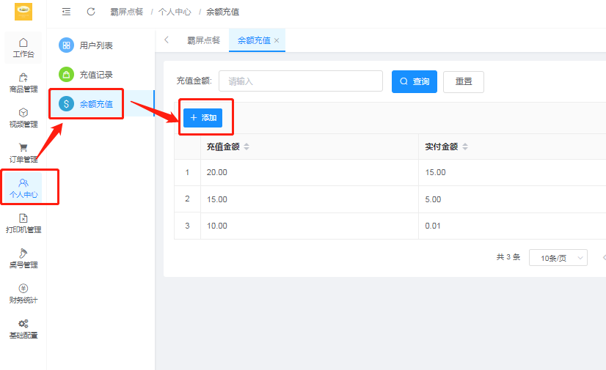Image resolution: width=606 pixels, height=370 pixels.
Task: Go to 财务统计 section
Action: click(23, 294)
